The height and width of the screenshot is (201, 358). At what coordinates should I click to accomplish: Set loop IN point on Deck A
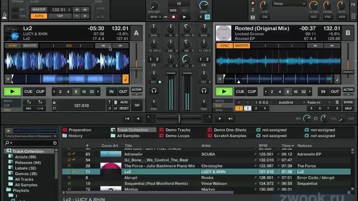pos(111,92)
